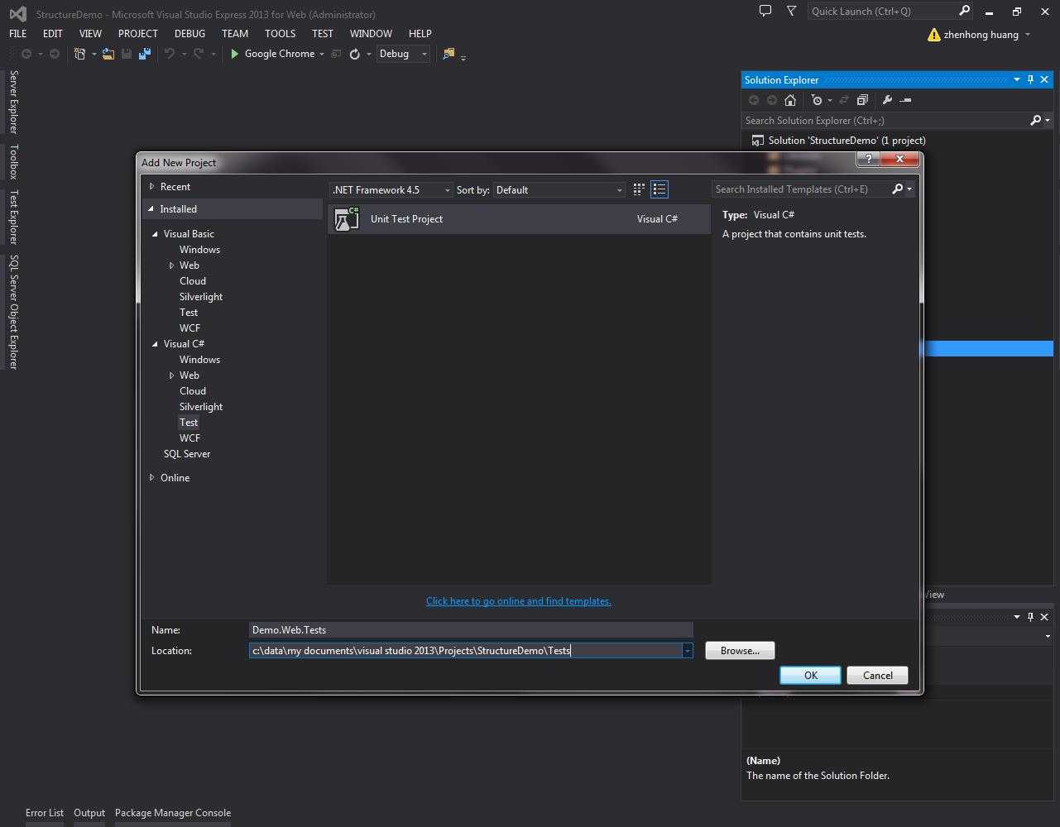
Task: Click the notifications filter funnel icon
Action: 791,12
